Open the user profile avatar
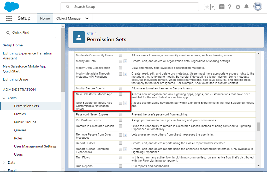 (258, 7)
